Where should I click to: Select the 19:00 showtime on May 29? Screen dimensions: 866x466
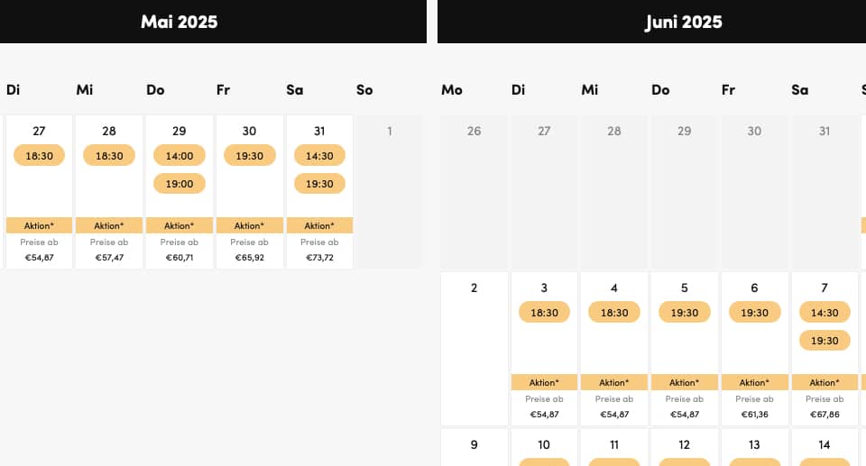[179, 183]
